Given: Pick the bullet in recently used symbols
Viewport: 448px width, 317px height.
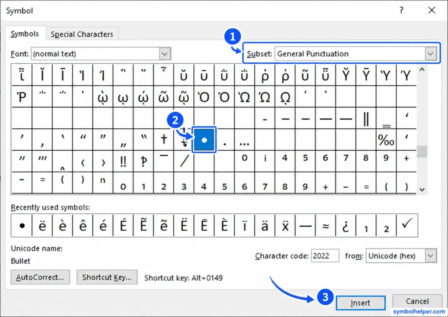Looking at the screenshot, I should point(22,225).
